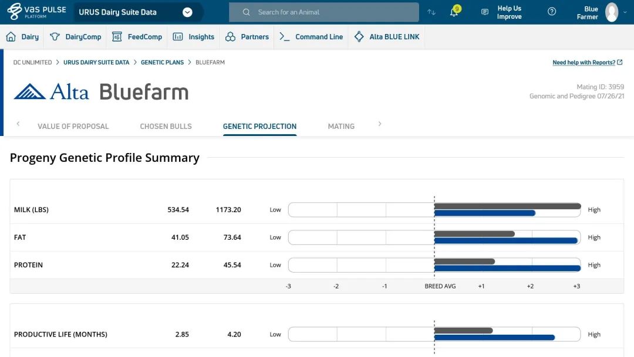Screen dimensions: 634x357
Task: Click the Alta BLUE LINK diamond icon
Action: click(x=359, y=37)
